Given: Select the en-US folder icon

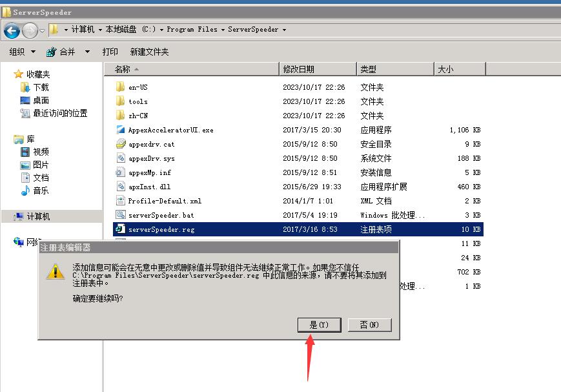Looking at the screenshot, I should click(120, 87).
